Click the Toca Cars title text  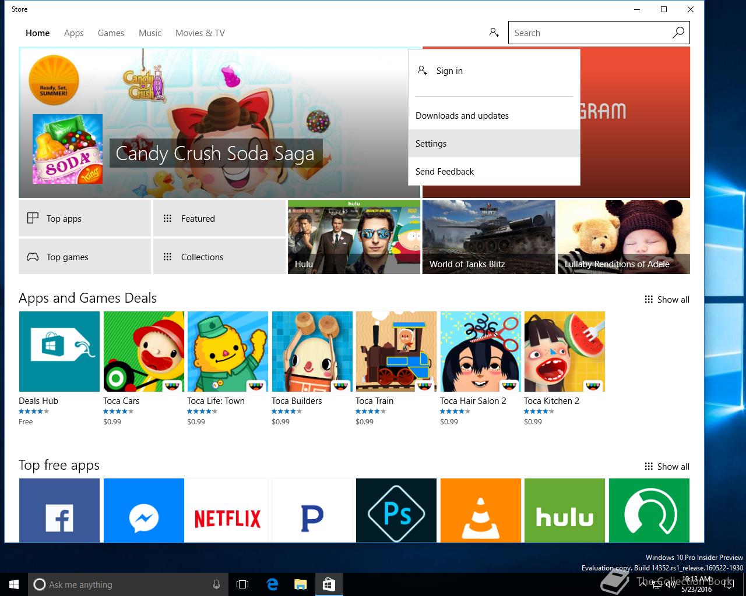point(121,400)
